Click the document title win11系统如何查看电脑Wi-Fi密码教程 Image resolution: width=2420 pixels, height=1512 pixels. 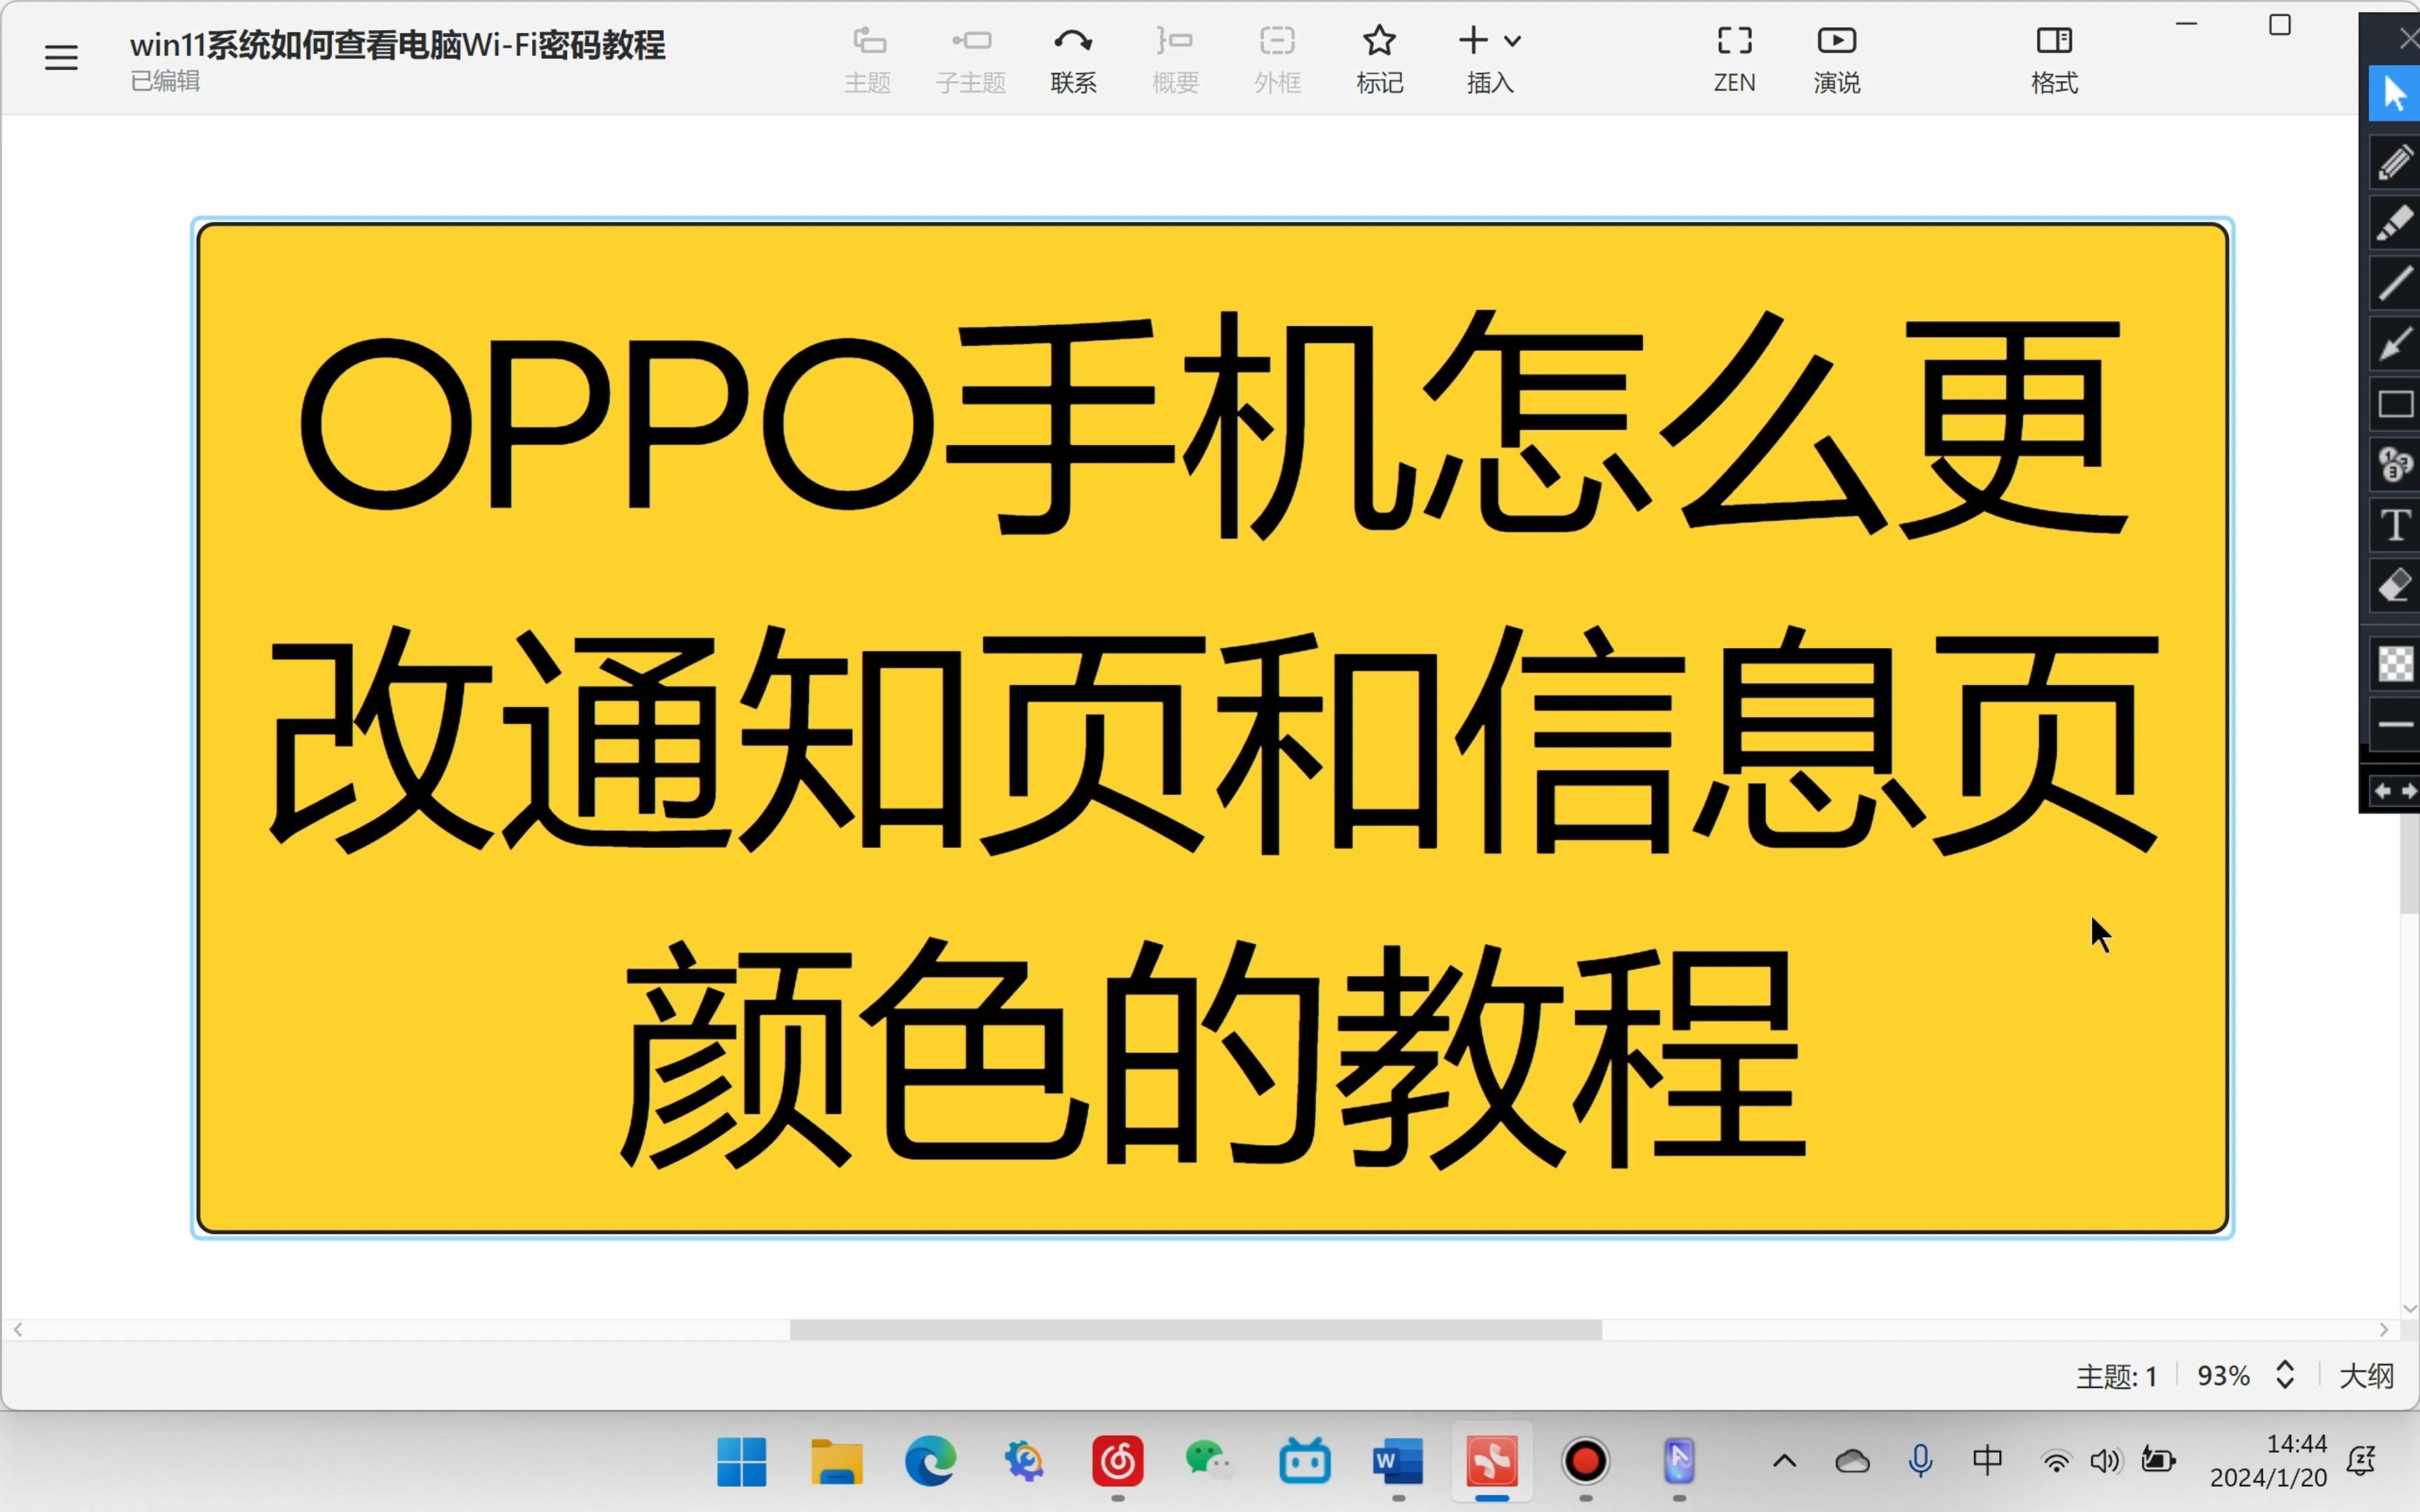[x=397, y=45]
